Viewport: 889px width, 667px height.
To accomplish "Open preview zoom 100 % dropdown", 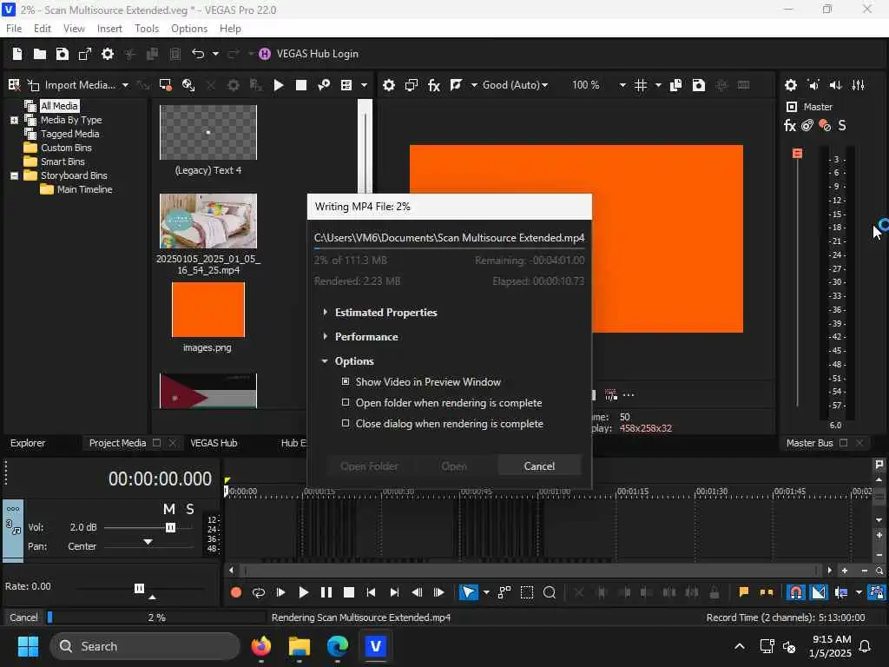I will (622, 85).
